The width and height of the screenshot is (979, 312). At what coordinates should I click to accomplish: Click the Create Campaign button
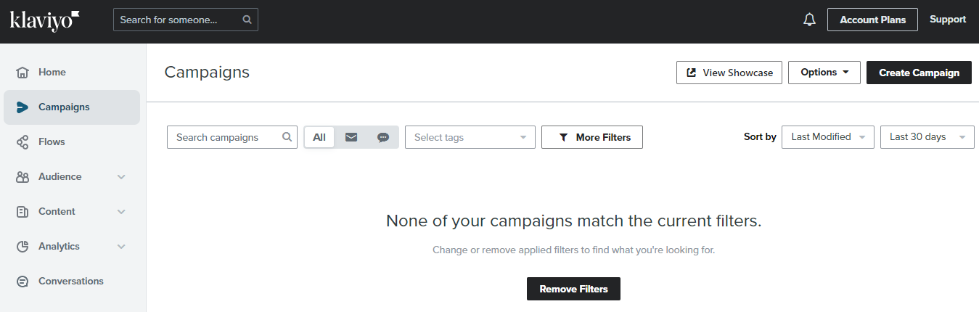(919, 73)
